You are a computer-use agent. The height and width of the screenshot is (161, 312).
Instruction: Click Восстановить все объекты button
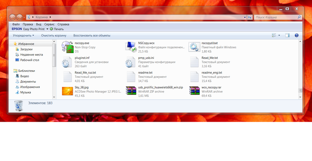(x=92, y=35)
